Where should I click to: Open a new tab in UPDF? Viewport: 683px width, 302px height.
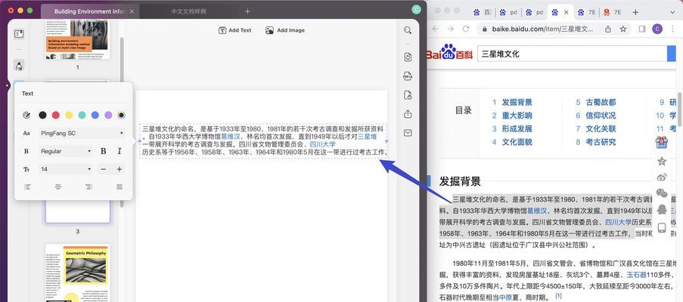tap(247, 11)
